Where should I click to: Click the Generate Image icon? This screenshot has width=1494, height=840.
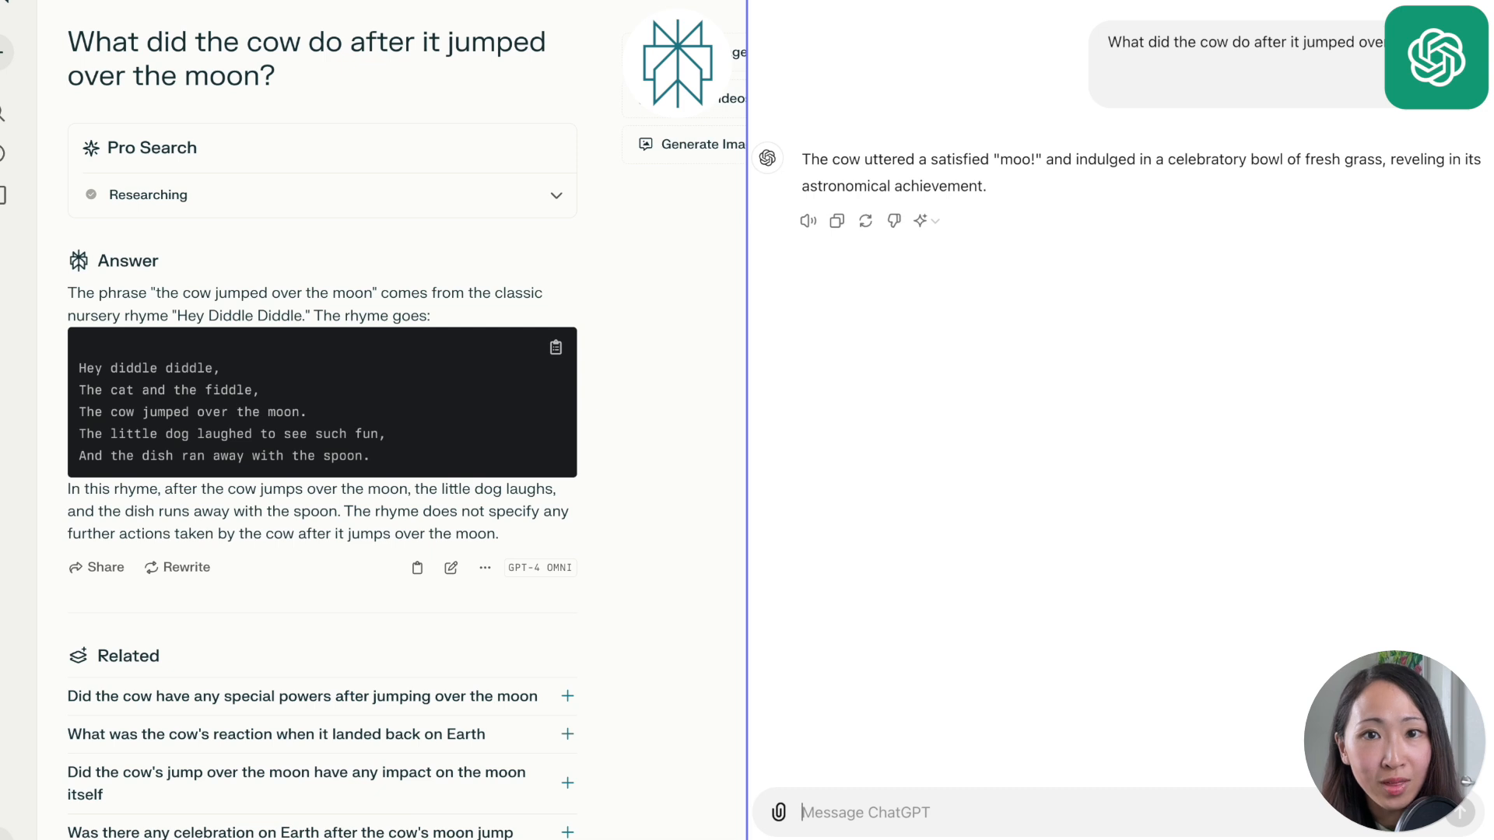pos(645,144)
